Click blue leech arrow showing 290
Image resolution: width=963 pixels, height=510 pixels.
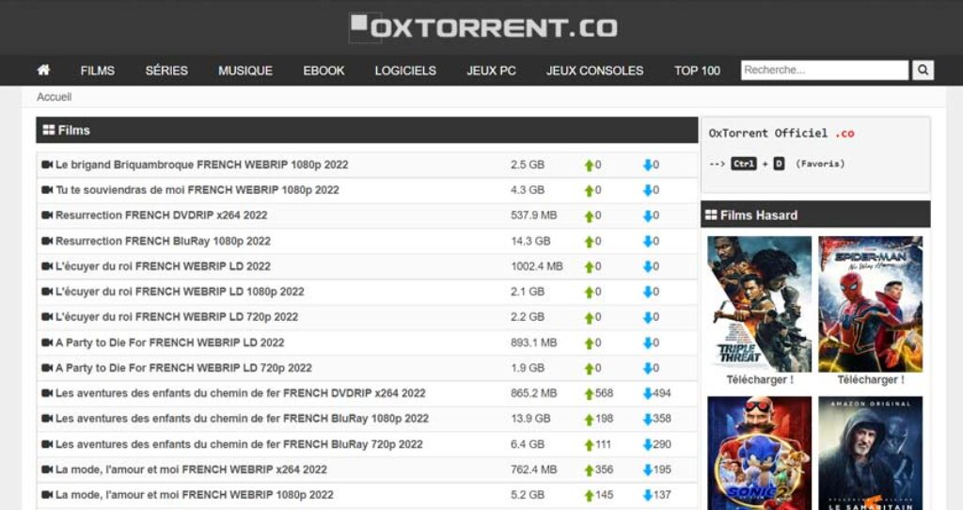(x=647, y=445)
